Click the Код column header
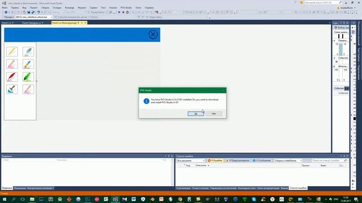This screenshot has height=203, width=362. (188, 165)
